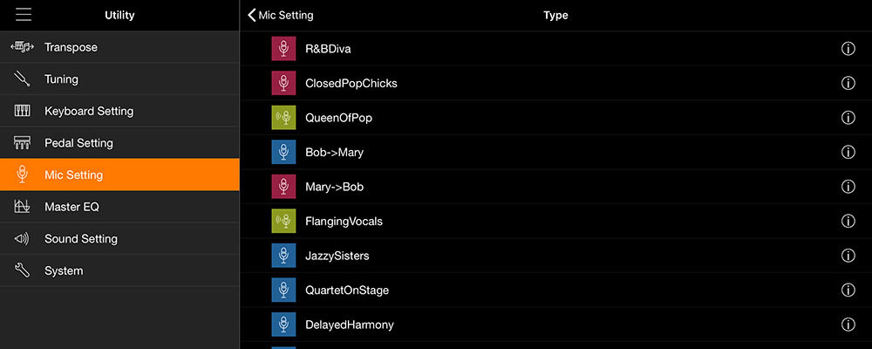The height and width of the screenshot is (349, 872).
Task: Select the highlighted Mic Setting item
Action: (119, 174)
